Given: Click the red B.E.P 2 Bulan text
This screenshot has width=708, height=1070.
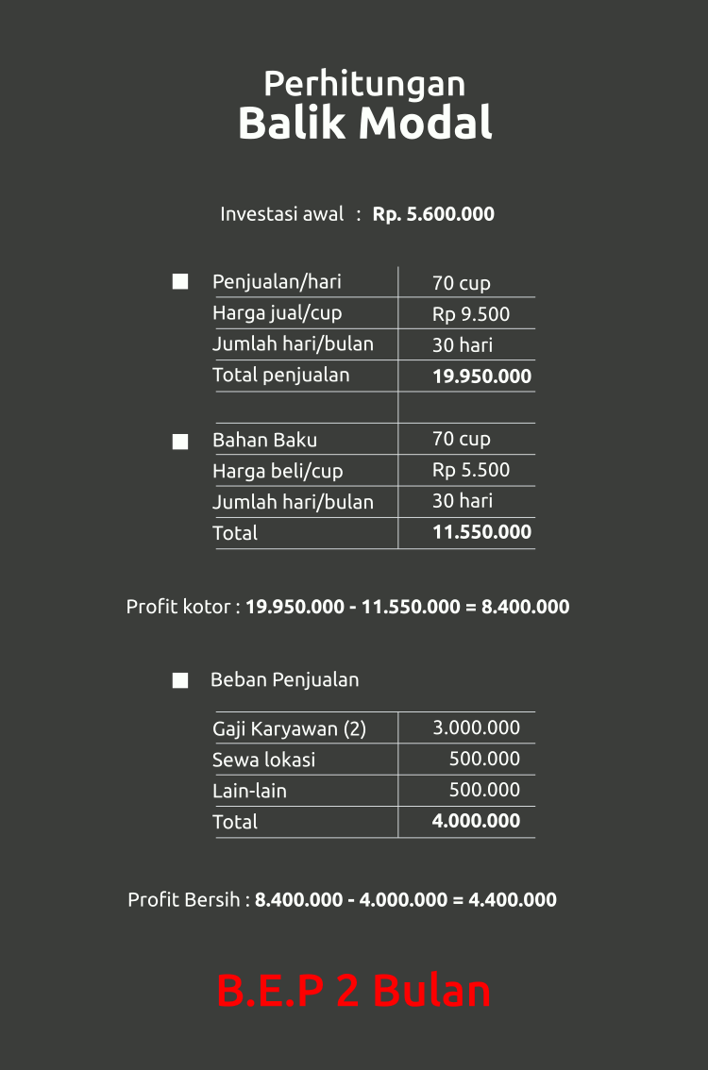Looking at the screenshot, I should coord(354,991).
